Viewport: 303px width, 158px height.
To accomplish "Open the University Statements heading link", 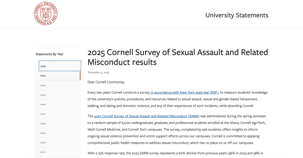I will (237, 15).
